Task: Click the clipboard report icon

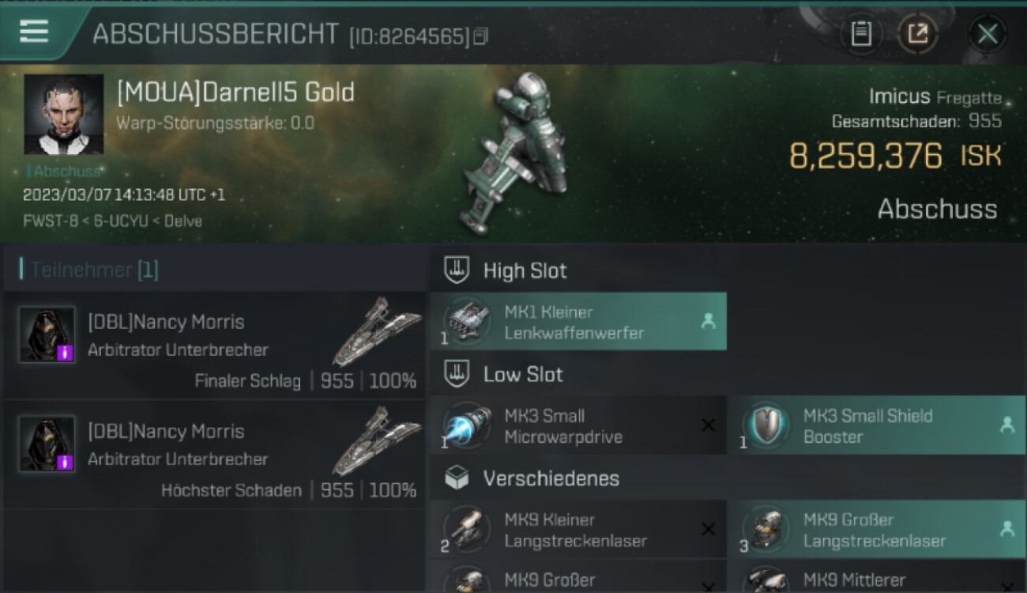Action: [x=861, y=33]
